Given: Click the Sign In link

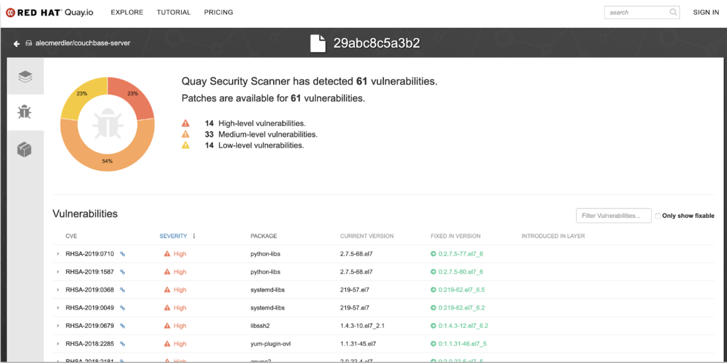Looking at the screenshot, I should 706,12.
